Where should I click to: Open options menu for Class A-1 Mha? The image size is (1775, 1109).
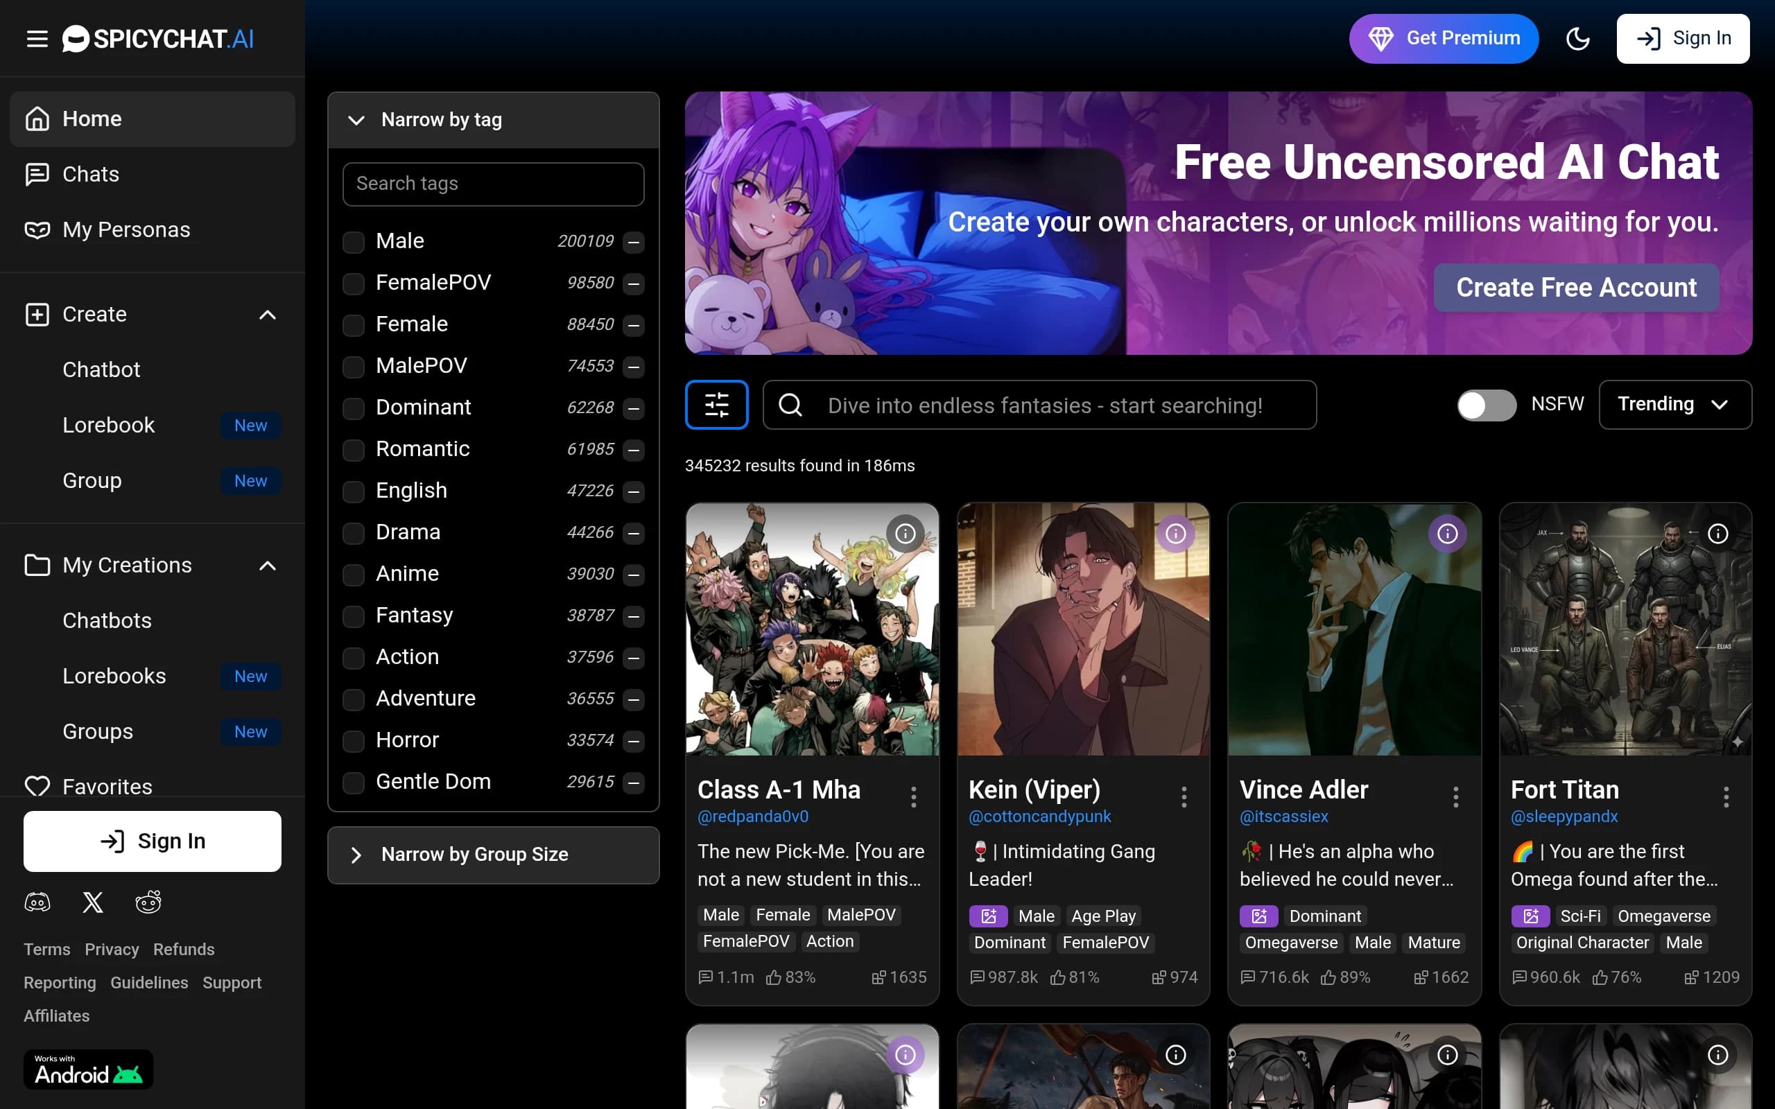(x=913, y=796)
